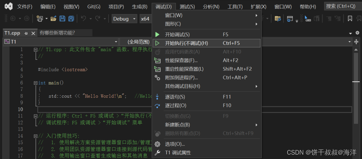The image size is (362, 159).
Task: Click the gears icon beside 附加到进程
Action: pos(157,77)
